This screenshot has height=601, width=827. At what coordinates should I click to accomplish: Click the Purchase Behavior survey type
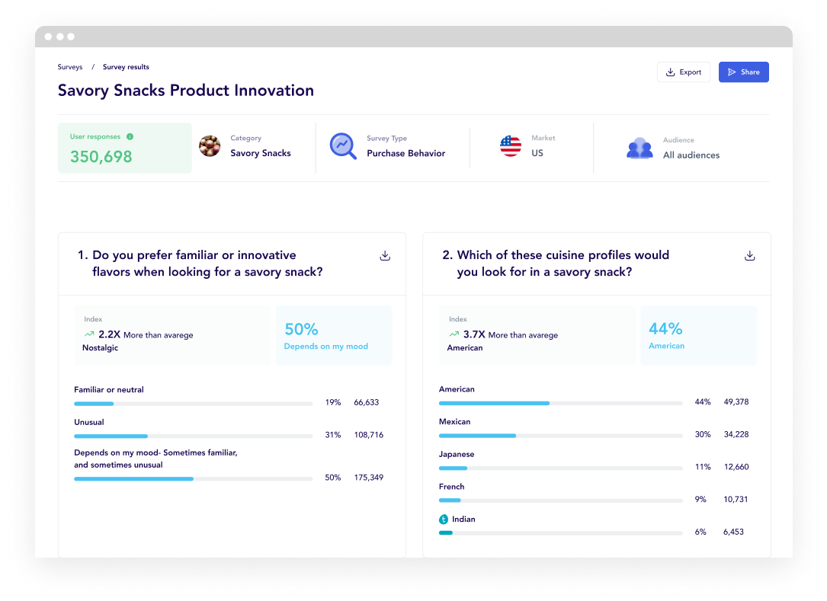point(406,153)
